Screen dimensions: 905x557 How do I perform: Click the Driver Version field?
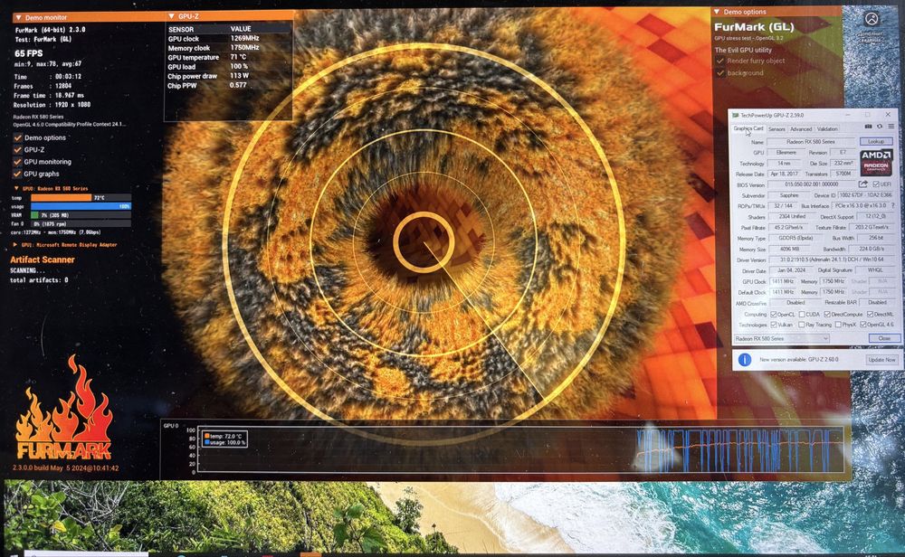pos(834,260)
